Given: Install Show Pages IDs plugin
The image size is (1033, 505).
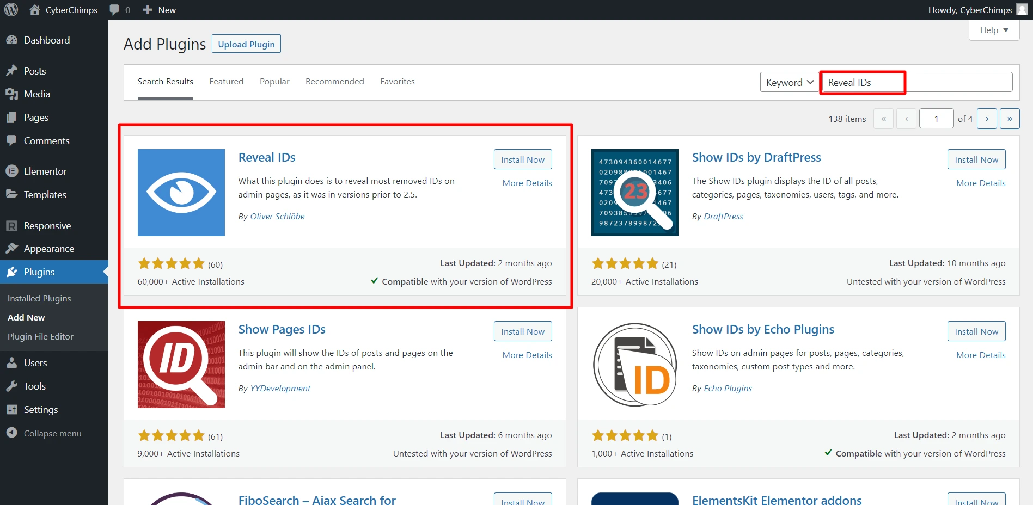Looking at the screenshot, I should click(523, 331).
